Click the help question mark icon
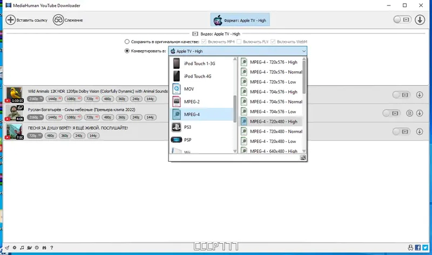Screen dimensions: 432x255 (51, 247)
